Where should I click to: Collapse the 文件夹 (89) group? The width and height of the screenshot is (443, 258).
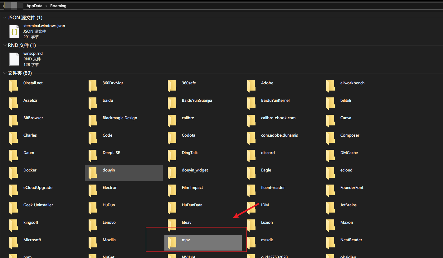(5, 73)
